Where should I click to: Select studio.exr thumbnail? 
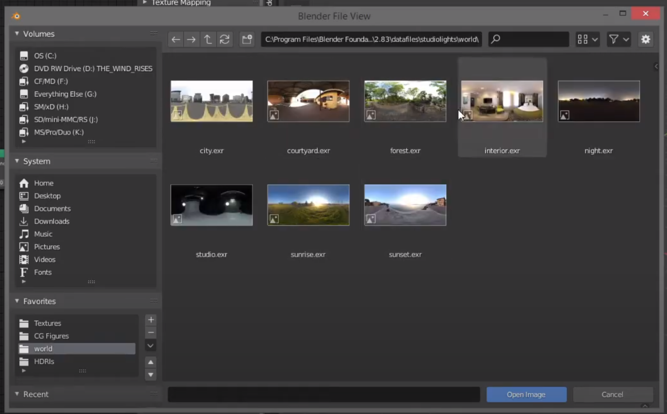tap(211, 205)
